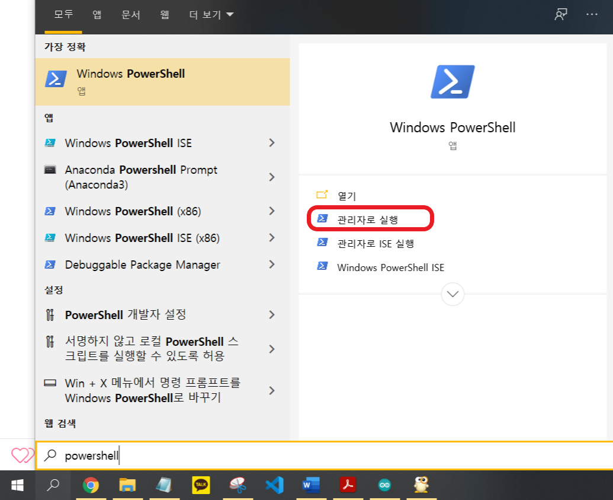Open File Explorer from the taskbar
The width and height of the screenshot is (613, 500).
click(127, 485)
